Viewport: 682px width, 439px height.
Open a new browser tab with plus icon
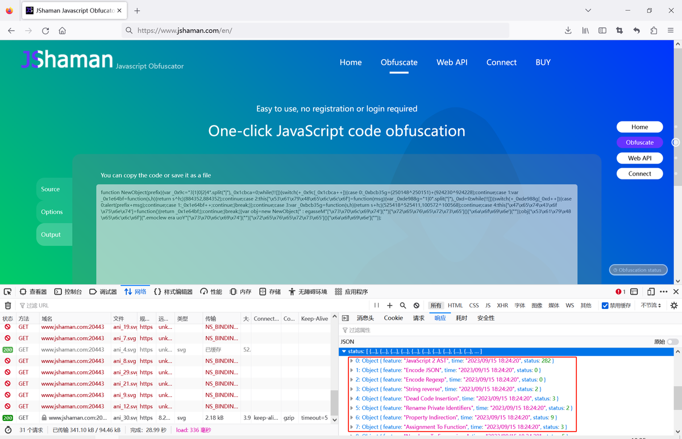pos(137,10)
